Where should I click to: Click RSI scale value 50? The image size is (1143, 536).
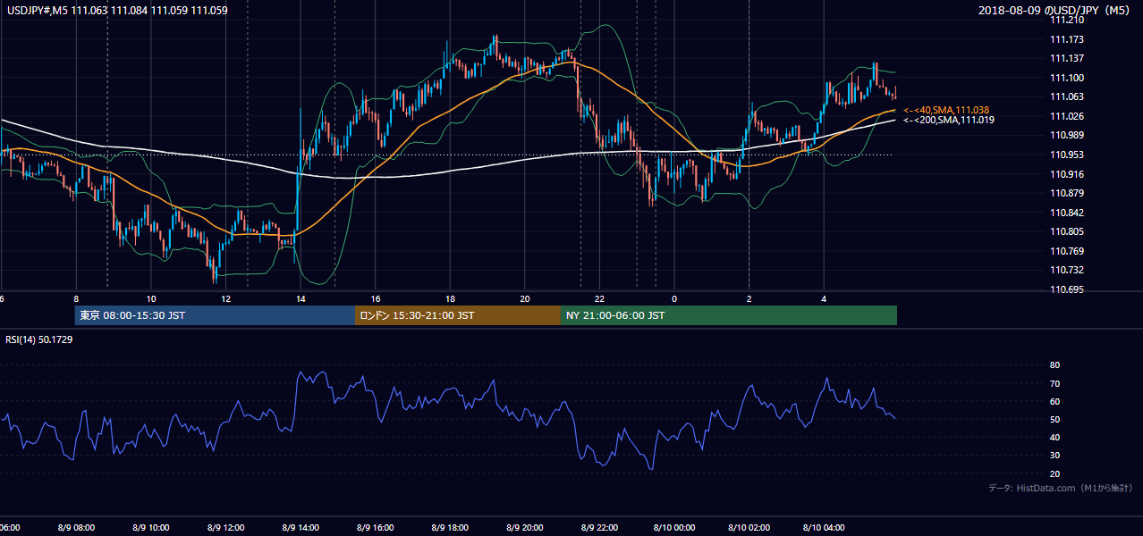coord(1055,419)
